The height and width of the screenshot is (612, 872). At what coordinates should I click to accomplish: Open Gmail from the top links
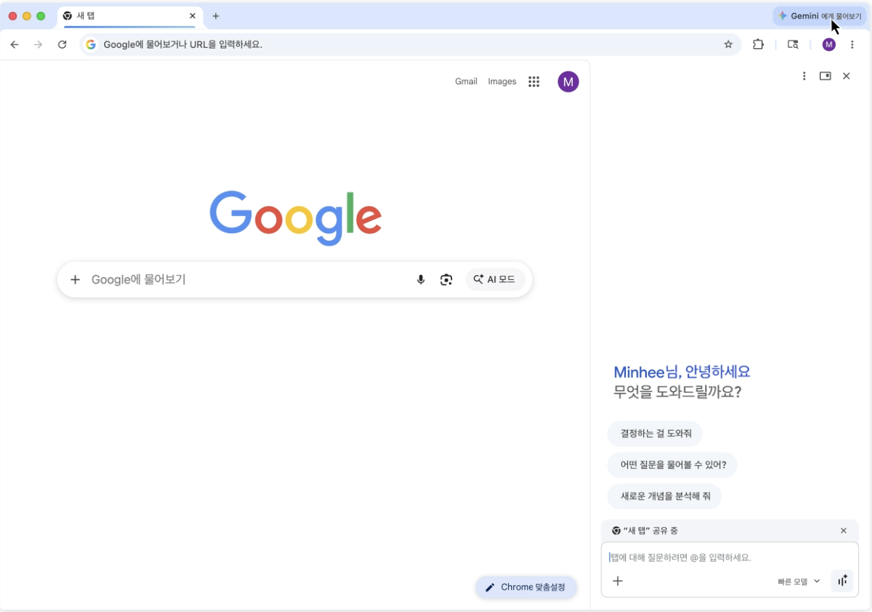pos(465,81)
